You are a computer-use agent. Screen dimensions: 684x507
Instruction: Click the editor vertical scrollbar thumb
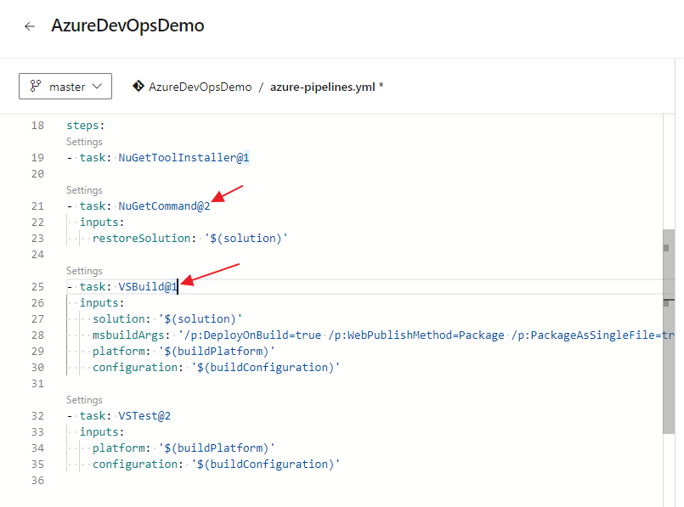pos(669,331)
